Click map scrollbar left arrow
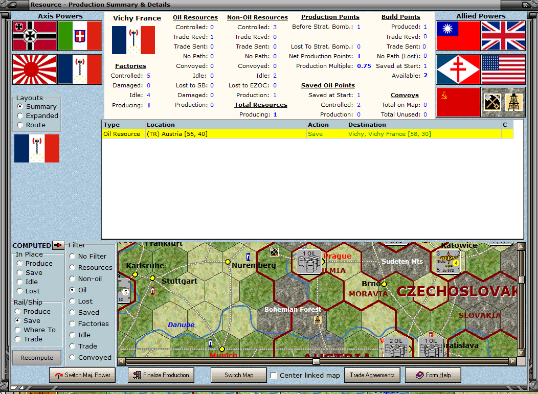 pos(122,361)
